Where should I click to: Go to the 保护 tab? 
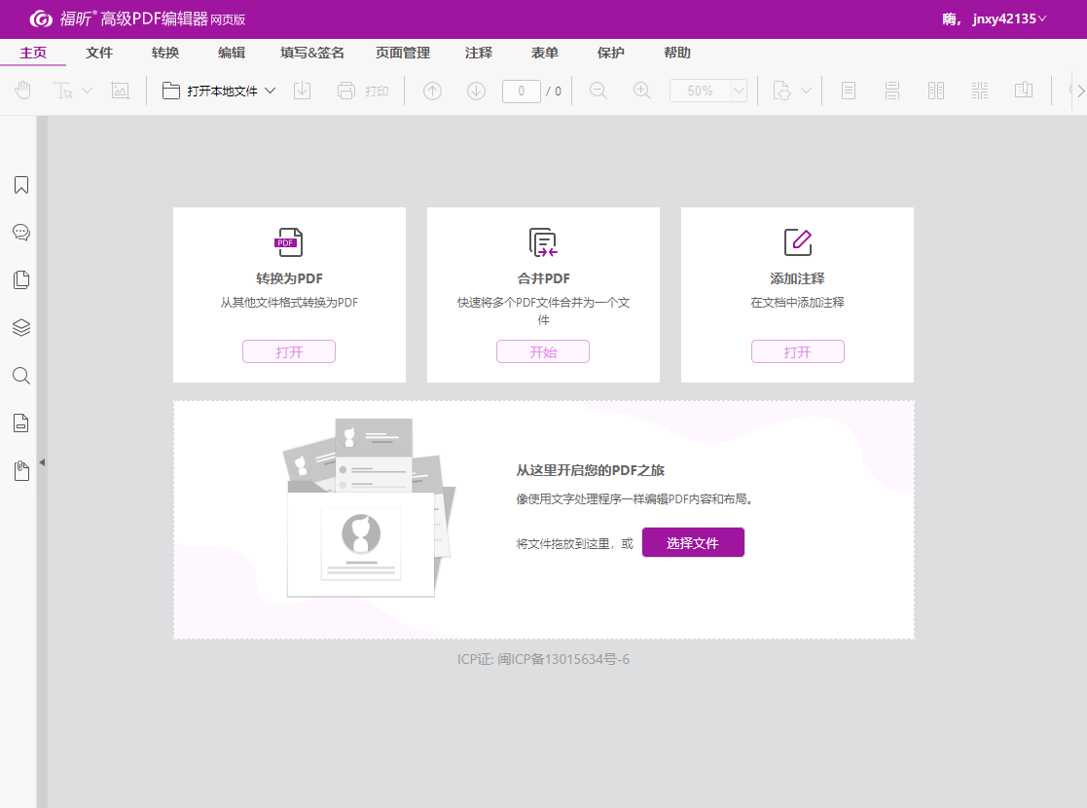(610, 53)
